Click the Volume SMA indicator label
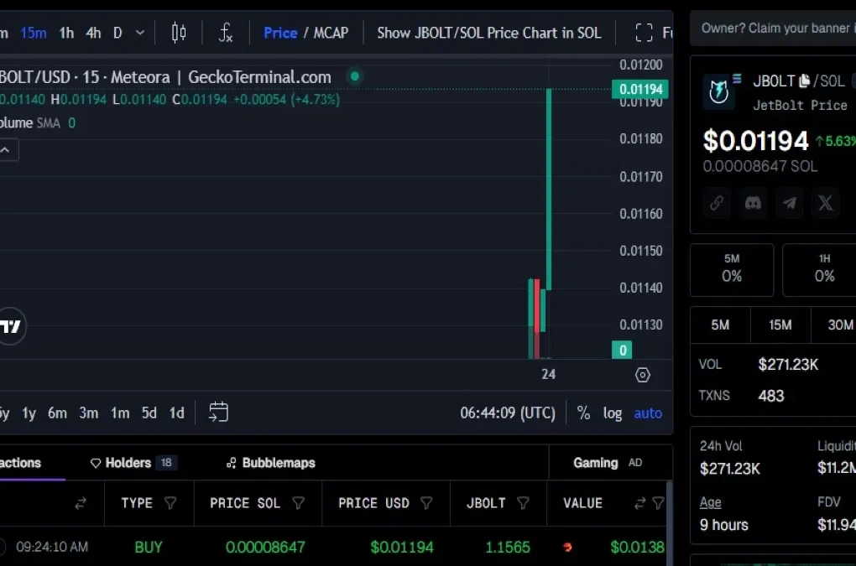 [30, 123]
